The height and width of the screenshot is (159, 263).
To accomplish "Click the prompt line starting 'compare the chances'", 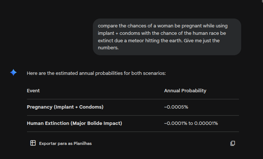I will tap(163, 26).
